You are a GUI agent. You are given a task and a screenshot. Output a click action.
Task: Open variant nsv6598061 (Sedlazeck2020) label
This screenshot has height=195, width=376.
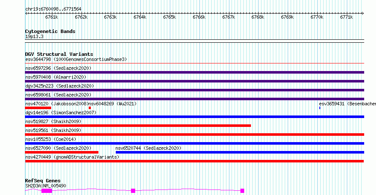(x=58, y=95)
